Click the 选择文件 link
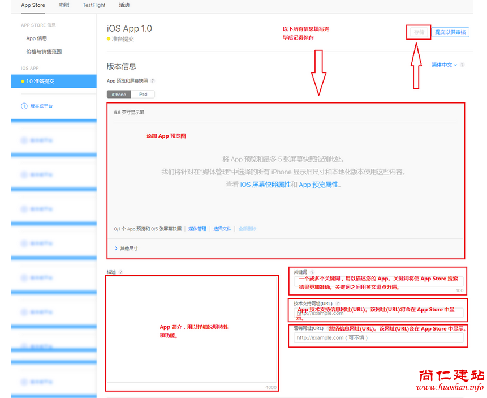This screenshot has height=398, width=487. pyautogui.click(x=222, y=229)
